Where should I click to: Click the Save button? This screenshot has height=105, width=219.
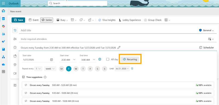click(x=18, y=20)
